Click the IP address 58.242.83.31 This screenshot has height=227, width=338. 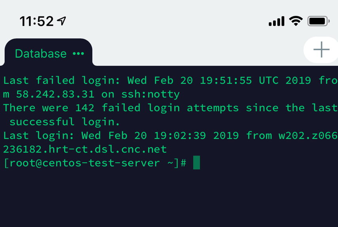click(55, 94)
